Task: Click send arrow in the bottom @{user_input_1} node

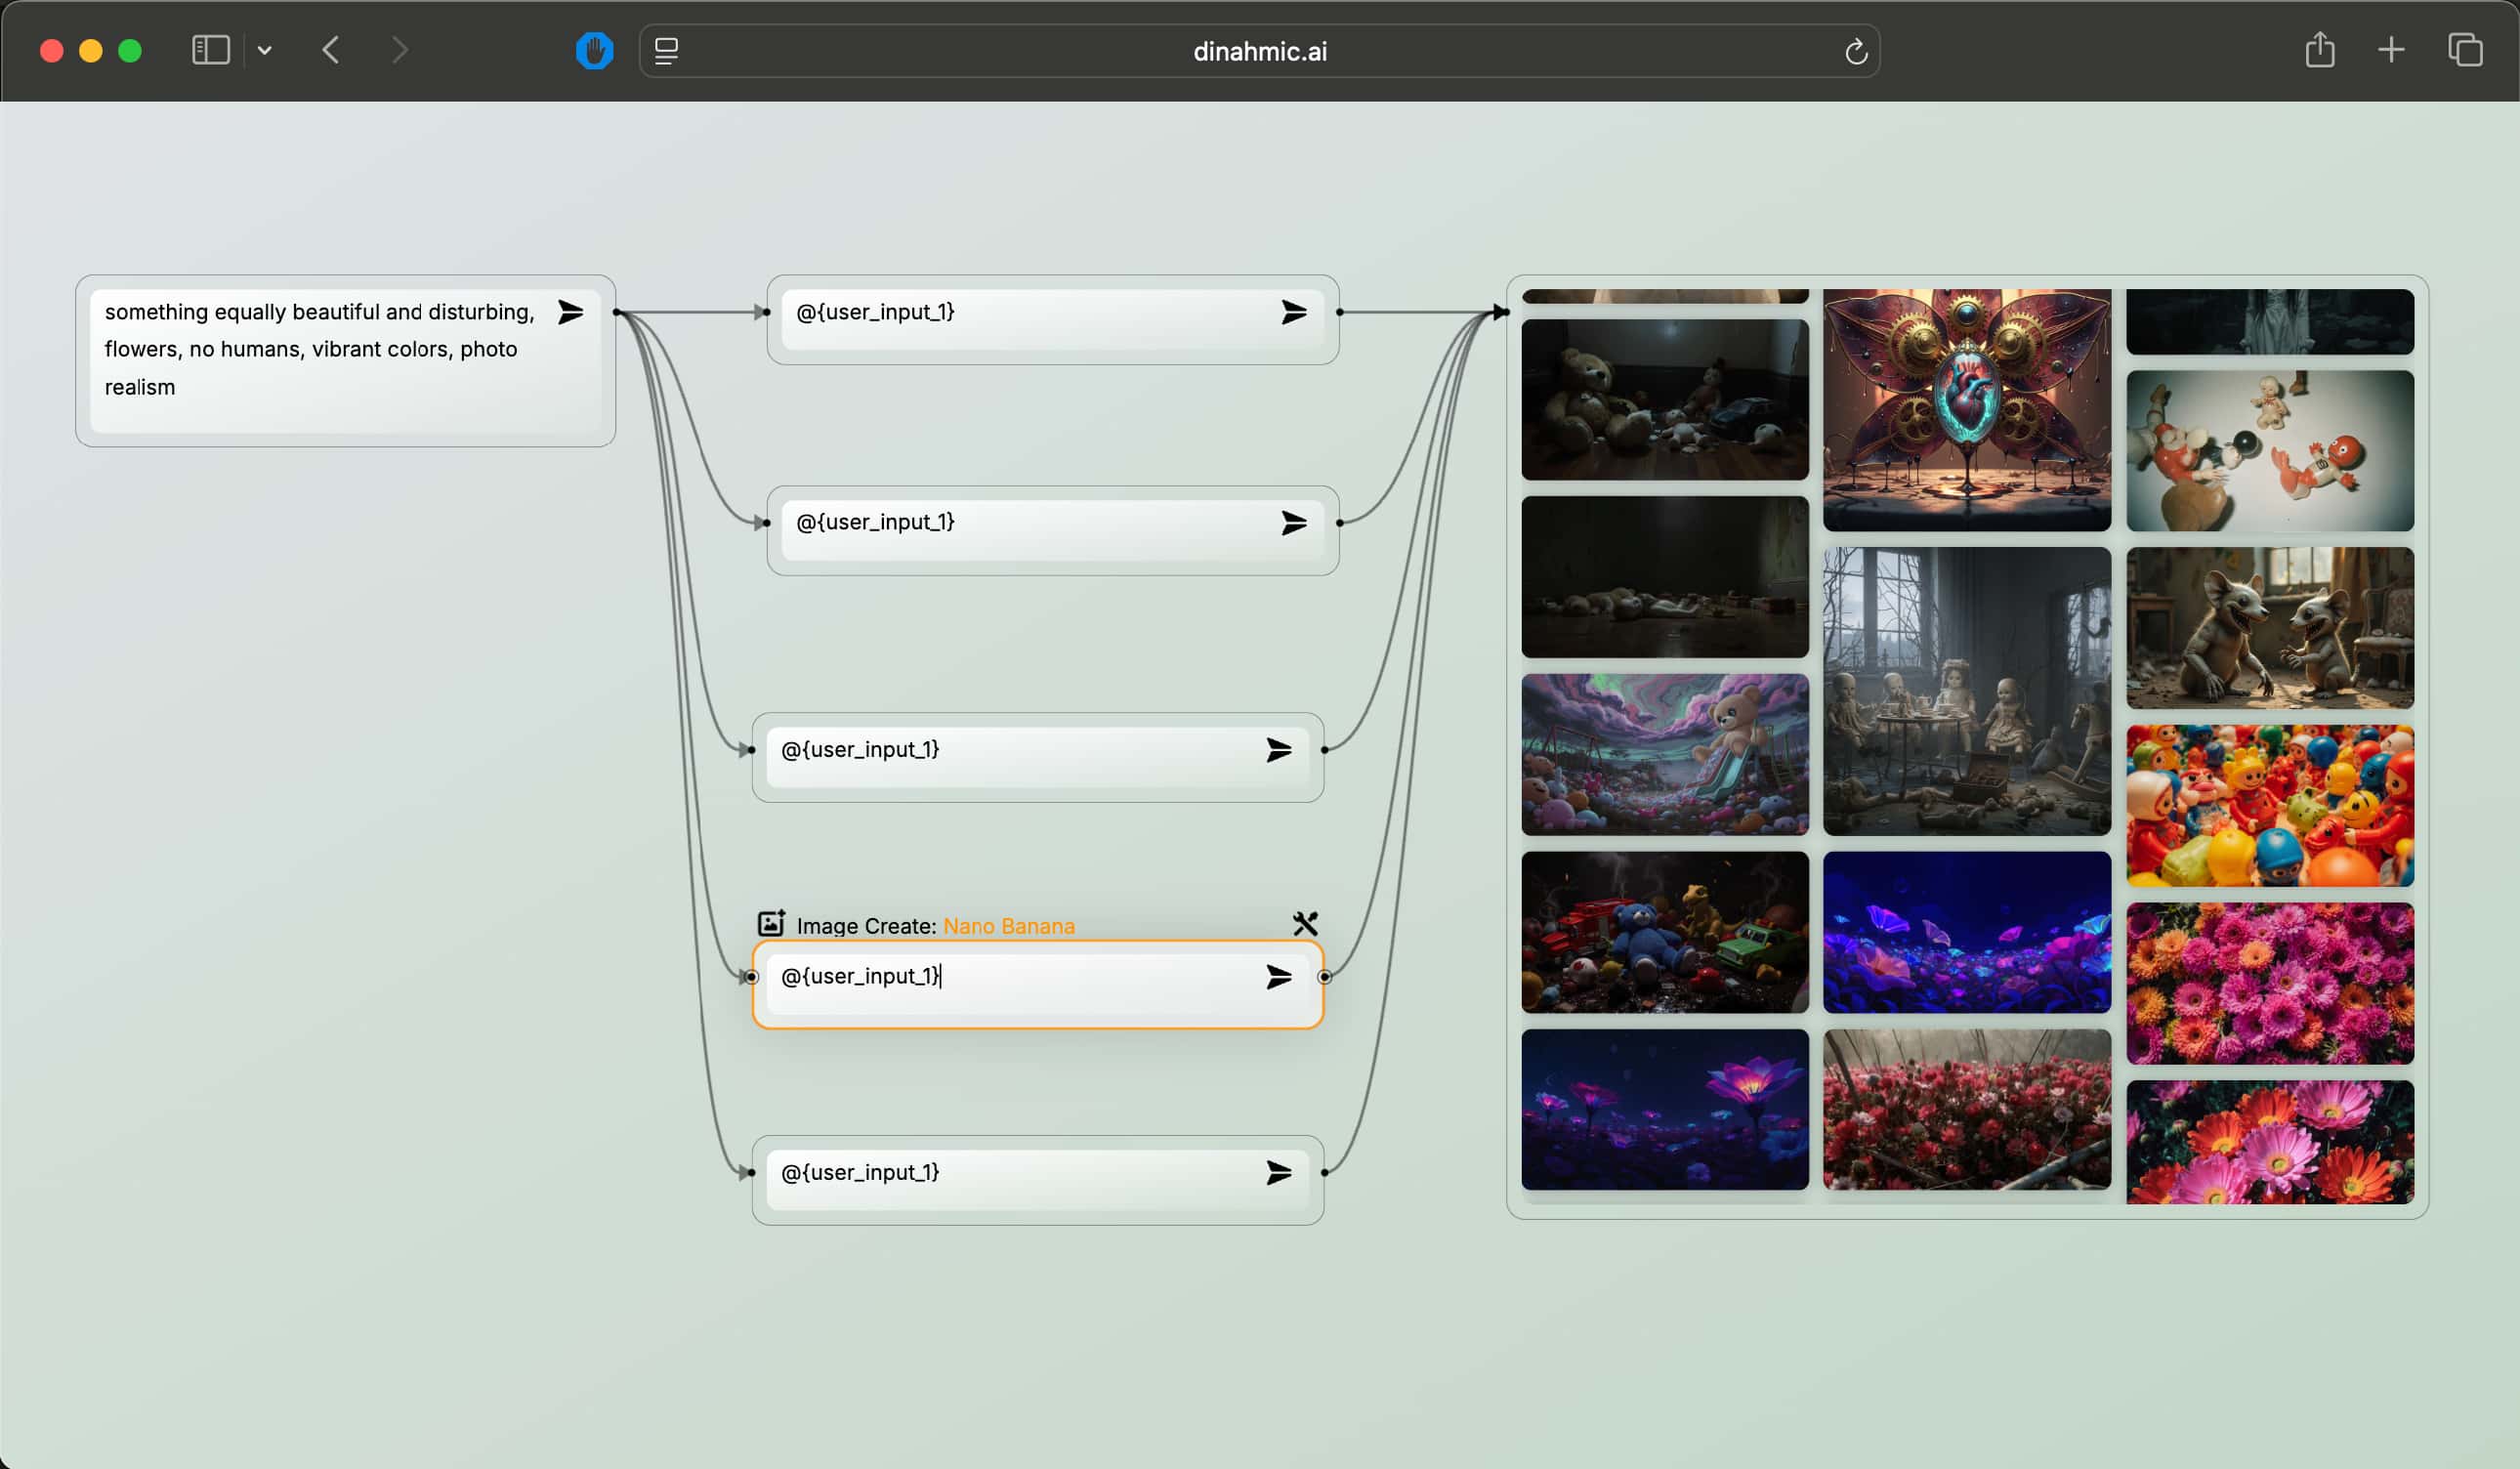Action: coord(1279,1172)
